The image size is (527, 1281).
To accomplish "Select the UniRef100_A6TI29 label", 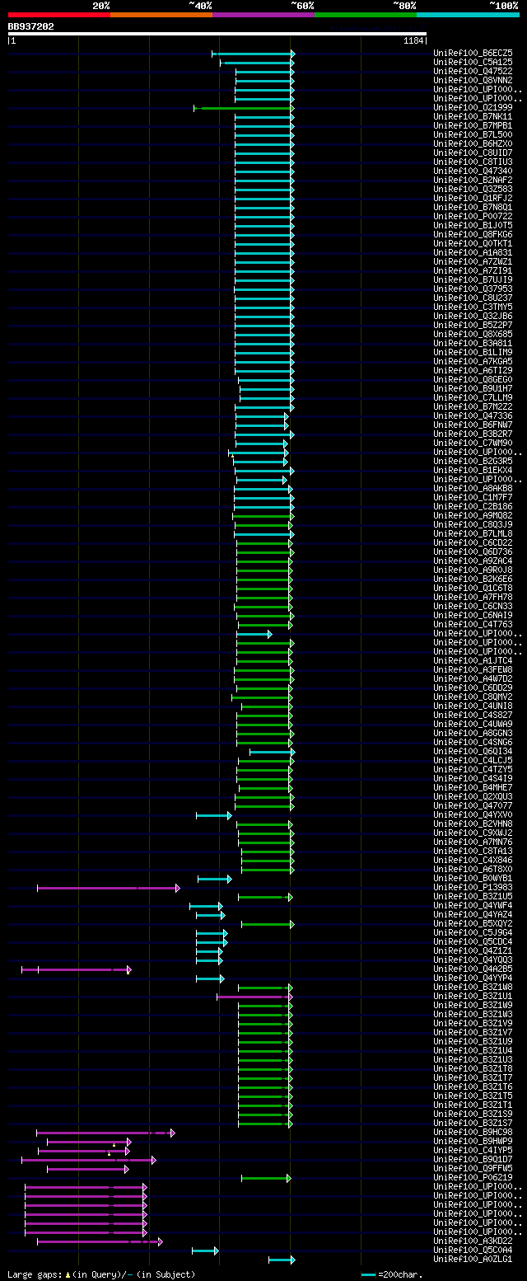I will click(x=472, y=370).
